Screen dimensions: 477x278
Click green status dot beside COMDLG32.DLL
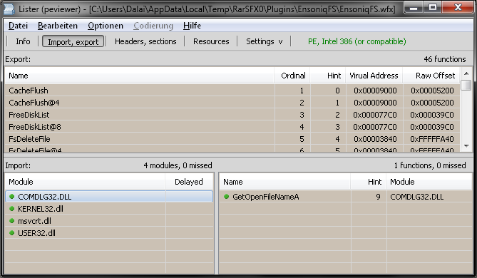pos(12,197)
